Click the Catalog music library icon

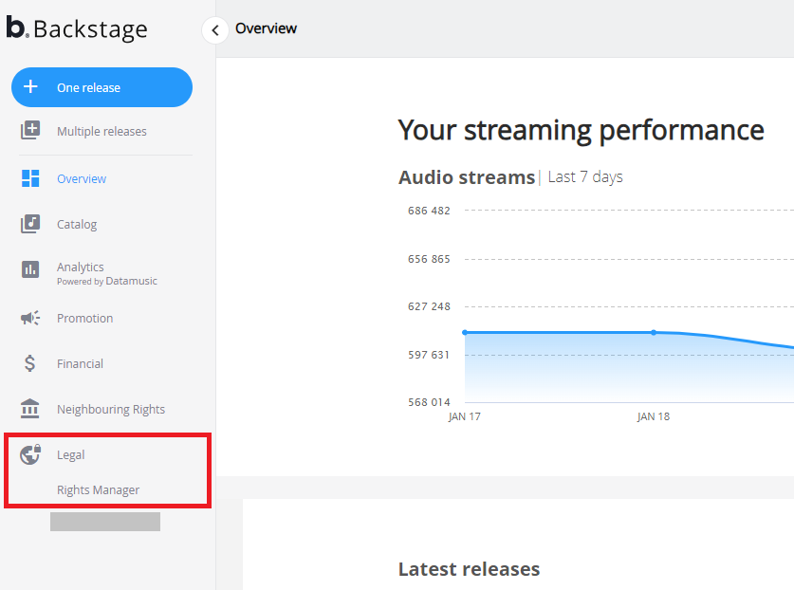30,224
